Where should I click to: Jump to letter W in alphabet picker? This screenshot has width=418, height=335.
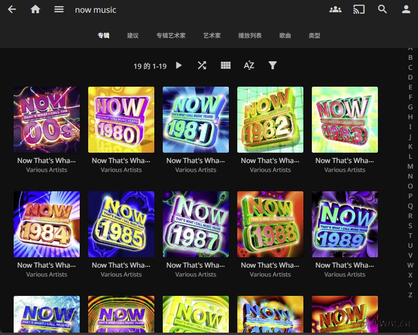click(x=410, y=265)
